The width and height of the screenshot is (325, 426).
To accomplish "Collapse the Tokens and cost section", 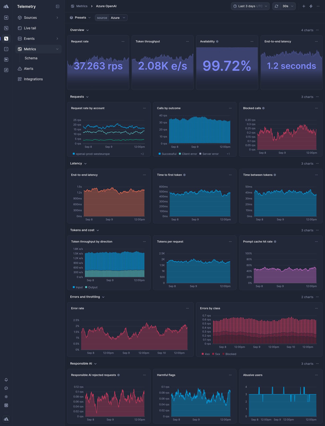I will pyautogui.click(x=84, y=230).
